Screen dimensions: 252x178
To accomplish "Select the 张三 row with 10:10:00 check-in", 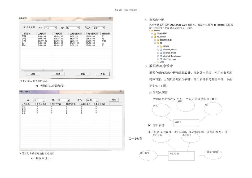I will click(66, 43).
